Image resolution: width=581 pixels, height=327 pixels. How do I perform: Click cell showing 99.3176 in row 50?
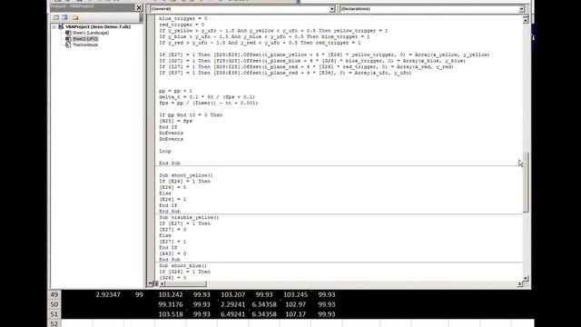[x=171, y=304]
